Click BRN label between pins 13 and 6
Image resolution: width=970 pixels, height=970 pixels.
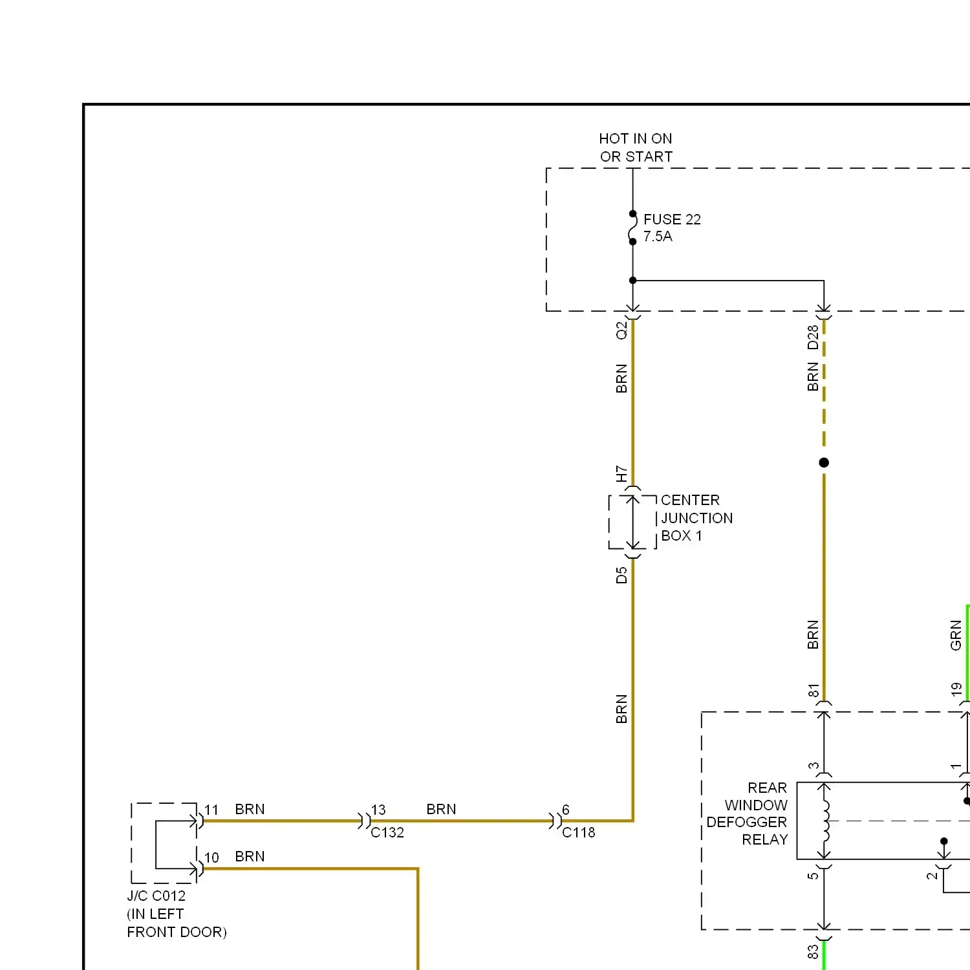[x=441, y=810]
